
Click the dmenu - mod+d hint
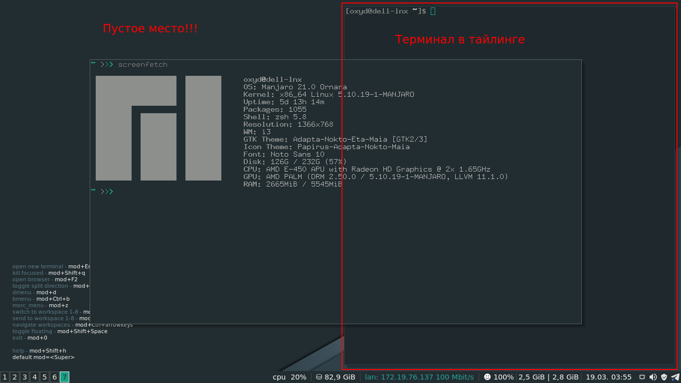point(34,293)
